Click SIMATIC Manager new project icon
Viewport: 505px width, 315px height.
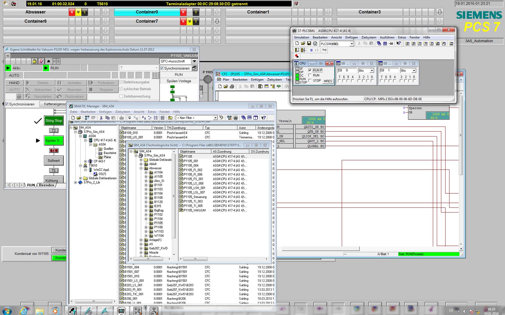click(x=73, y=118)
